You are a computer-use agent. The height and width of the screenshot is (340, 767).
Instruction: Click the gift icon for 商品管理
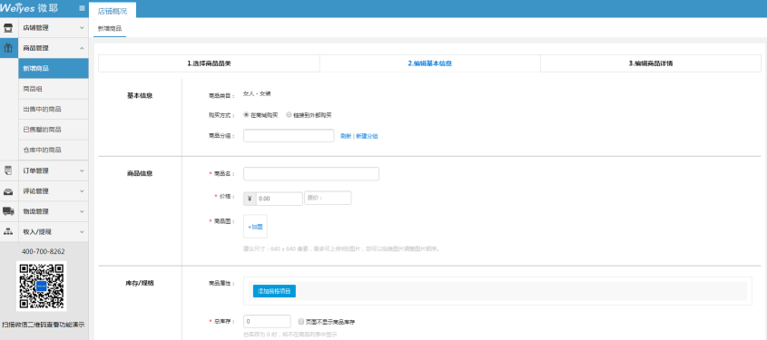(8, 48)
